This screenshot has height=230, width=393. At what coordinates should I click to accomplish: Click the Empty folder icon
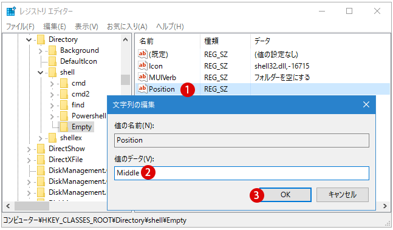click(64, 127)
